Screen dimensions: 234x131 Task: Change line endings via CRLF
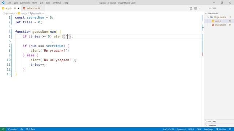(199, 129)
